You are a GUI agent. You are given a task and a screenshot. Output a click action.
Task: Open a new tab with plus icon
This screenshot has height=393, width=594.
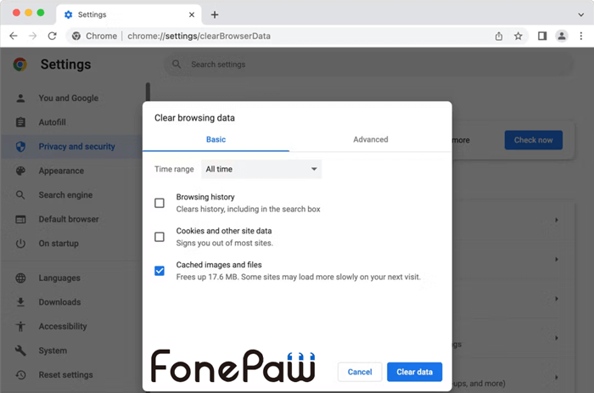(x=215, y=14)
